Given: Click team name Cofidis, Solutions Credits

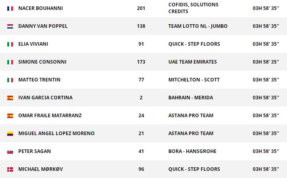Looking at the screenshot, I should [x=193, y=8].
